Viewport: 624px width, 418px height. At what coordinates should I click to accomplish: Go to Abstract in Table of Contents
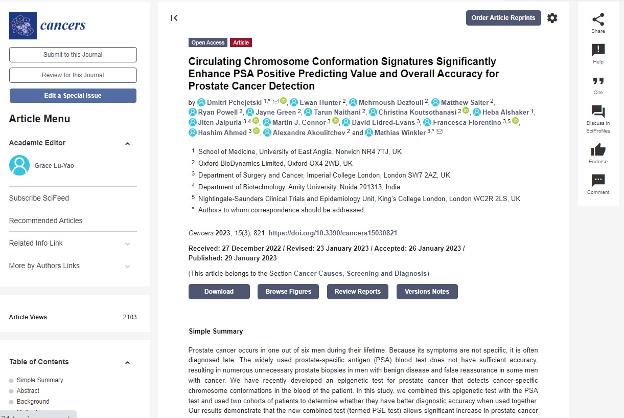point(28,391)
